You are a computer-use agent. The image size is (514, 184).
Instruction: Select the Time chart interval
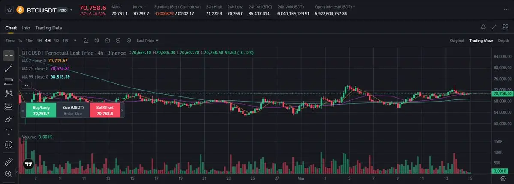click(x=10, y=41)
